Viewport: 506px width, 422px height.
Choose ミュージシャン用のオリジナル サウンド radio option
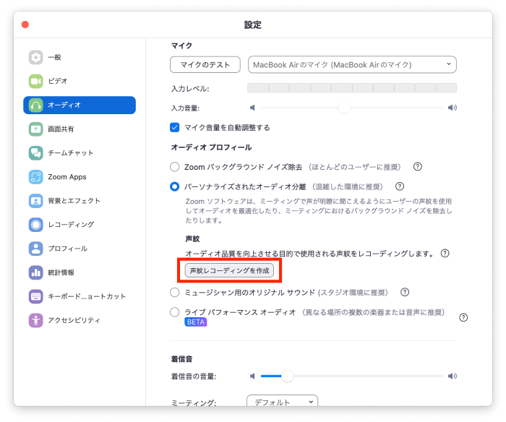pos(175,293)
